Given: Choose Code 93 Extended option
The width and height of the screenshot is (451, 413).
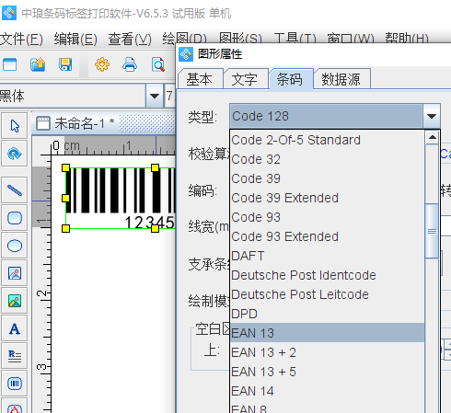Looking at the screenshot, I should pos(327,236).
